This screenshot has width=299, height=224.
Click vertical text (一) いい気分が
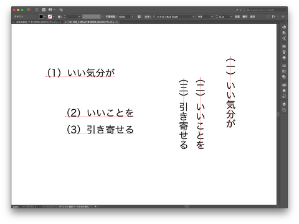click(x=230, y=92)
